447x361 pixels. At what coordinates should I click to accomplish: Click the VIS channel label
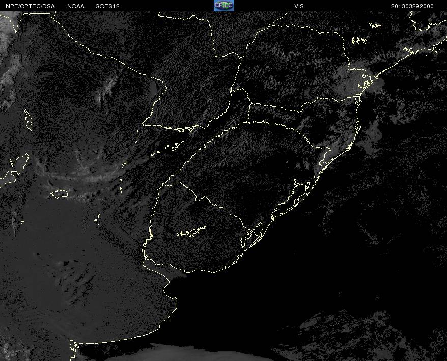click(299, 6)
